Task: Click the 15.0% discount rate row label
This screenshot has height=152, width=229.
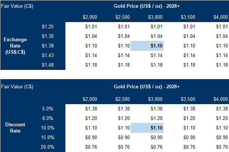Action: click(x=48, y=138)
